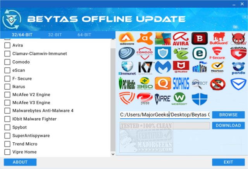Click the Panda logo icon
This screenshot has width=248, height=169.
tap(239, 68)
